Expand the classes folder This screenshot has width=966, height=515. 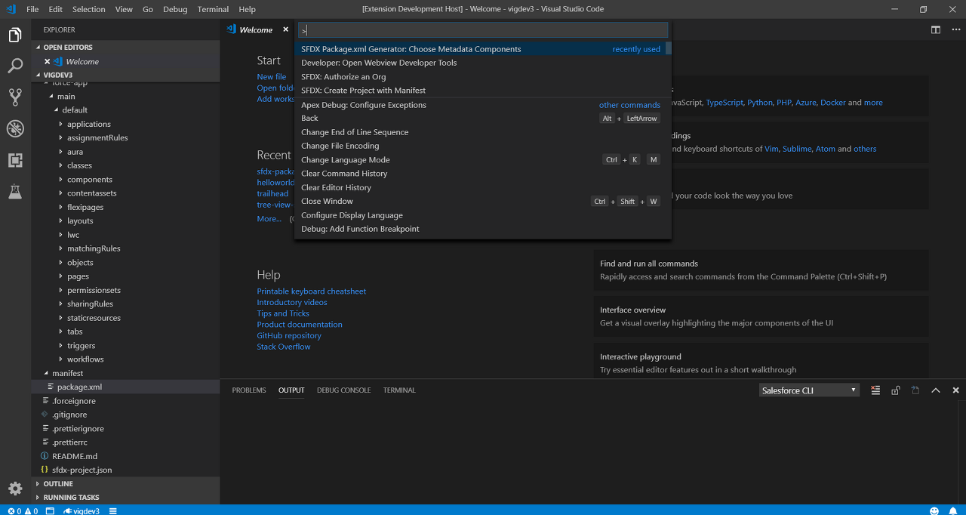pyautogui.click(x=79, y=165)
